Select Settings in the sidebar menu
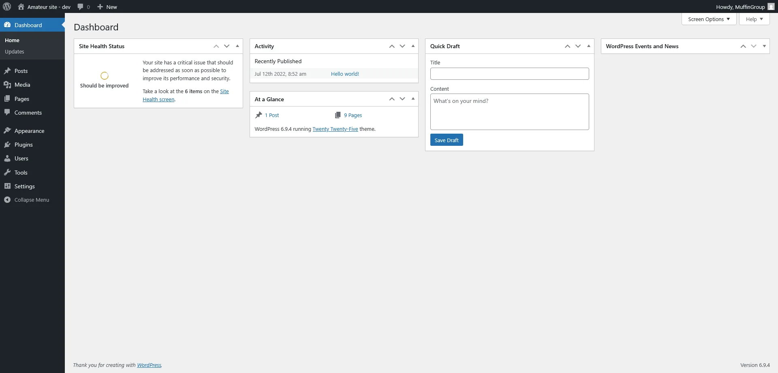 (x=25, y=186)
